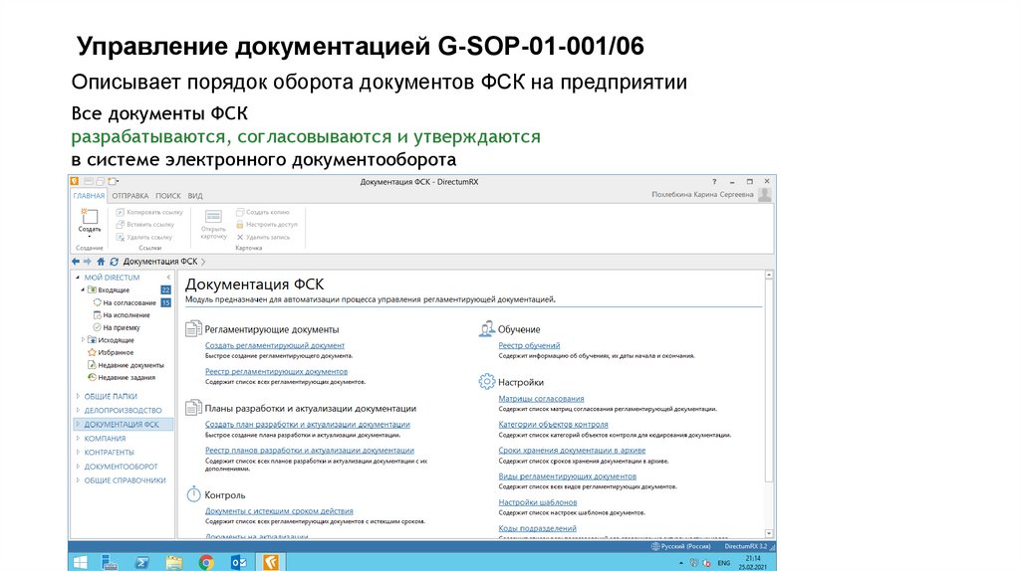Click Регламентирующие документы section icon

click(193, 328)
